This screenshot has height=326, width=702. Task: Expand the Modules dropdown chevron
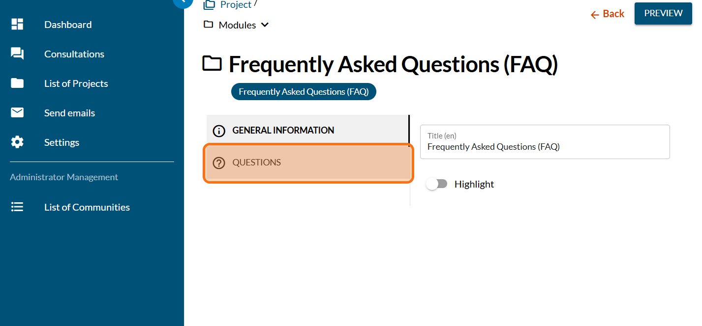click(265, 25)
